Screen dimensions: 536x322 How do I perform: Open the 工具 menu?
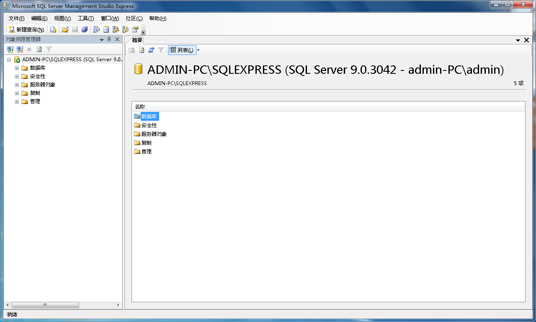(x=86, y=18)
